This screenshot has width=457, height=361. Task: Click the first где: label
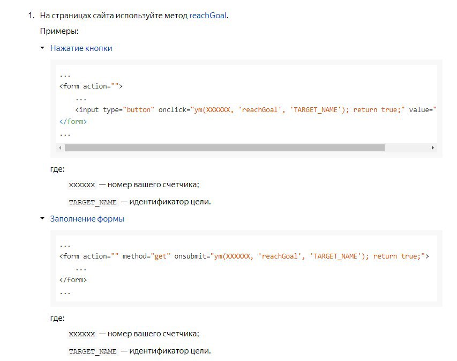pos(57,169)
